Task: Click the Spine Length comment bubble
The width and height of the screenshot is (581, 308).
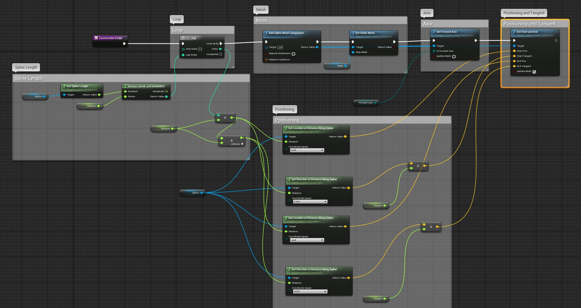Action: coord(26,67)
